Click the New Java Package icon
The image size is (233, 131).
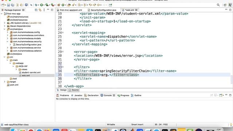59,5
